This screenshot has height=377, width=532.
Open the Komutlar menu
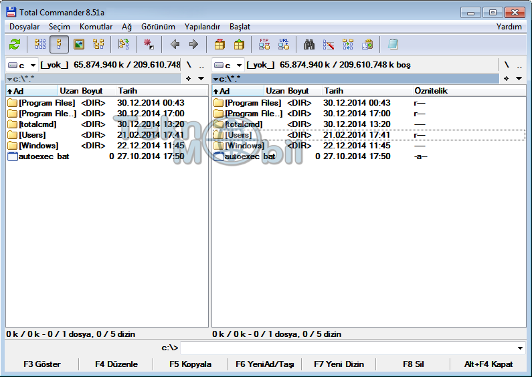tap(96, 27)
